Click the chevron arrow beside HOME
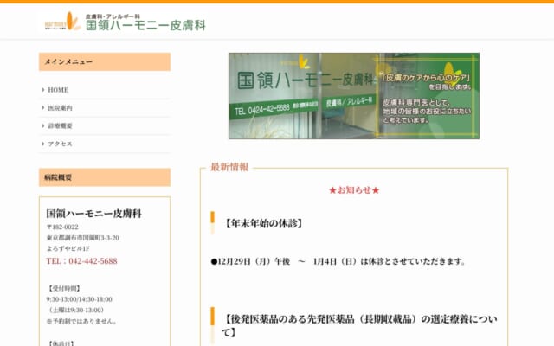 point(42,90)
